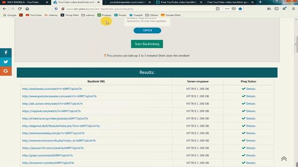Reload the current page
Image resolution: width=298 pixels, height=167 pixels.
pyautogui.click(x=20, y=9)
